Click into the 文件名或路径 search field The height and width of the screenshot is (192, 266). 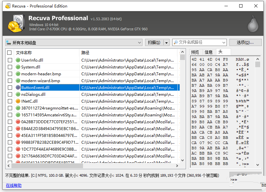pos(199,42)
